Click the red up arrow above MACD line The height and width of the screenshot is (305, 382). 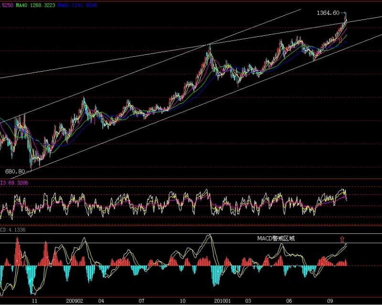(x=342, y=238)
